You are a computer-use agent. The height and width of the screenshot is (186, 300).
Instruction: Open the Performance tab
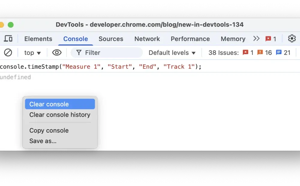[190, 39]
